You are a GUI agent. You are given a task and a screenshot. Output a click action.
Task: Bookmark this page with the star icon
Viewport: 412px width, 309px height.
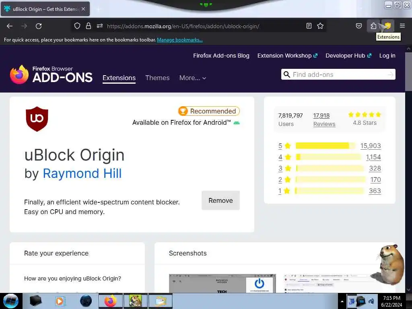(320, 26)
